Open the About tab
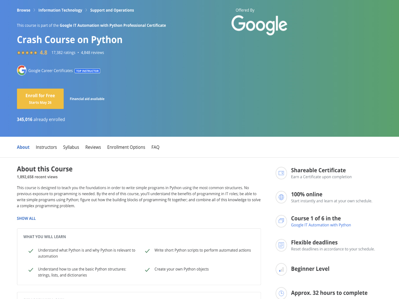Image resolution: width=399 pixels, height=299 pixels. 23,147
